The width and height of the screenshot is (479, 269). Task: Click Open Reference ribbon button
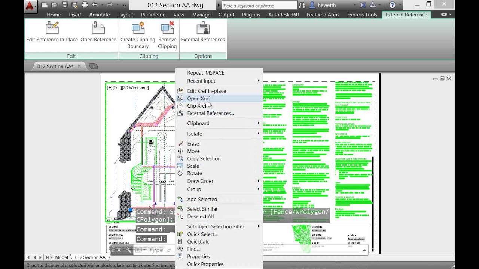(98, 32)
